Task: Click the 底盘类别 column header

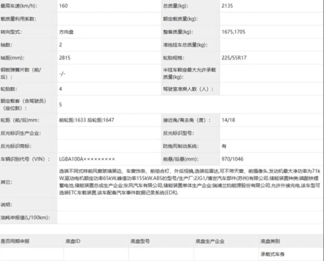Action: [270, 241]
